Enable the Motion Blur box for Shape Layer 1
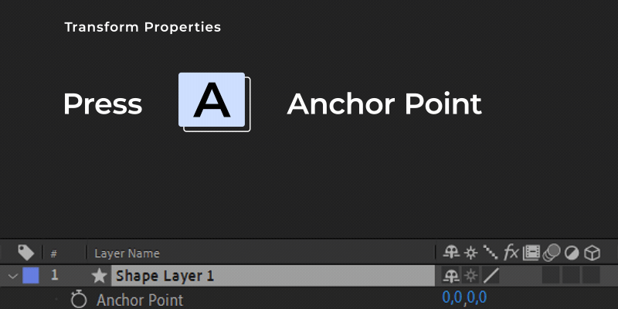618x309 pixels. 551,275
